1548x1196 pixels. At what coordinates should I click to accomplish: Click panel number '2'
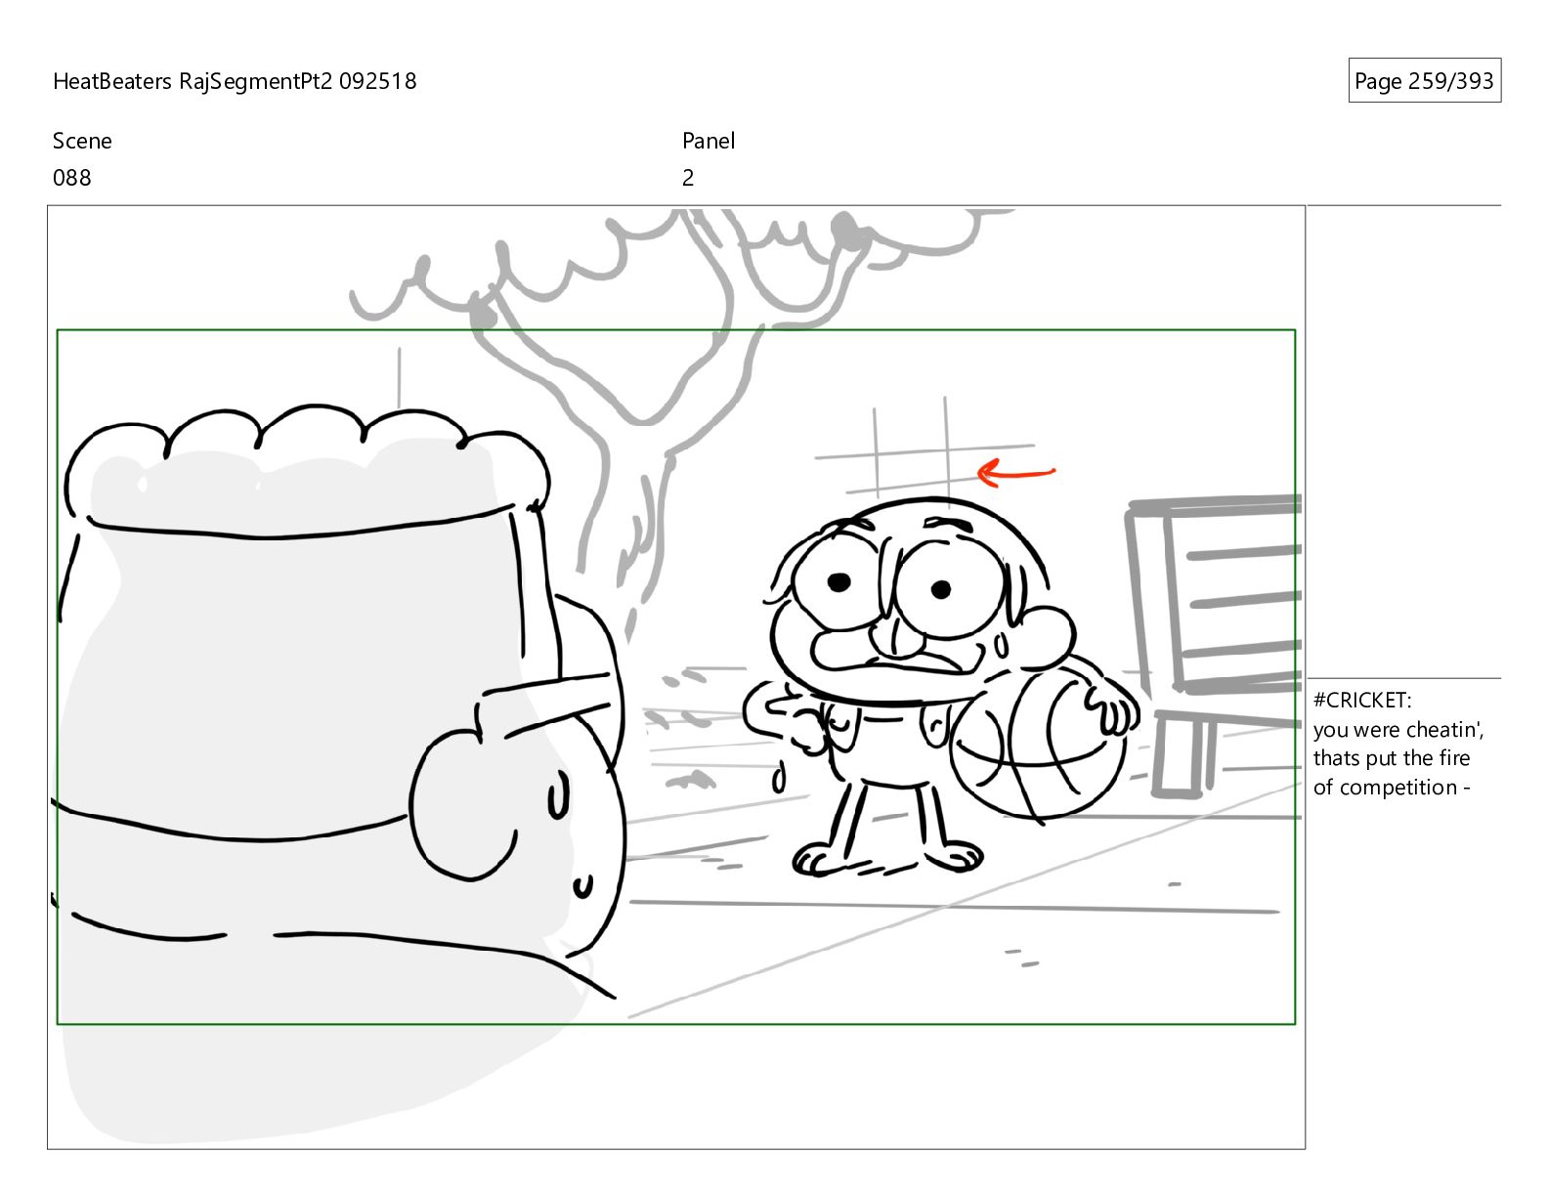point(688,178)
